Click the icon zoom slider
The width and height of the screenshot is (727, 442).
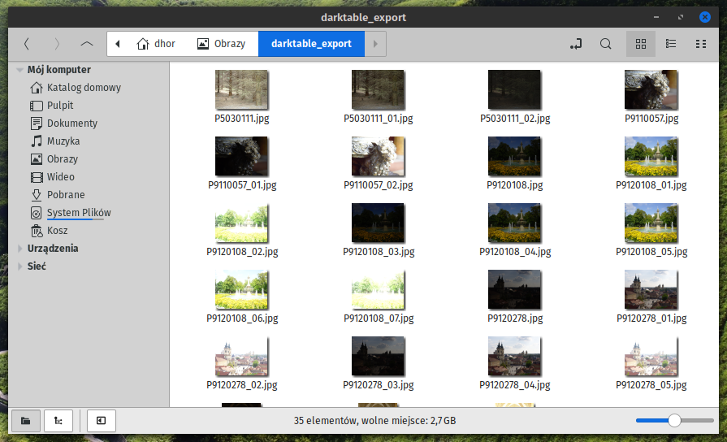[x=675, y=421]
